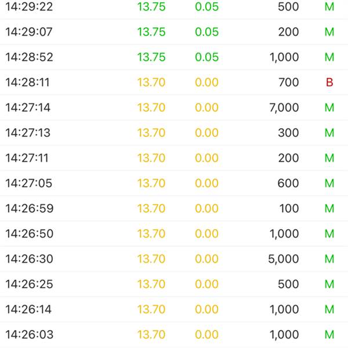Select the 600 volume at 14:27:05

288,183
